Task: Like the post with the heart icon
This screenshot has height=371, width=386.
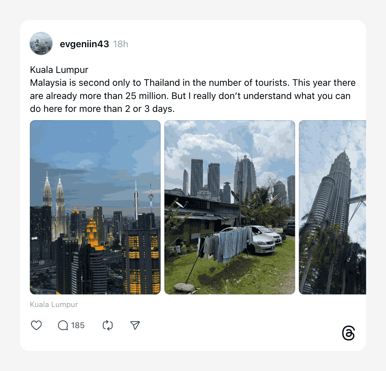Action: click(36, 325)
